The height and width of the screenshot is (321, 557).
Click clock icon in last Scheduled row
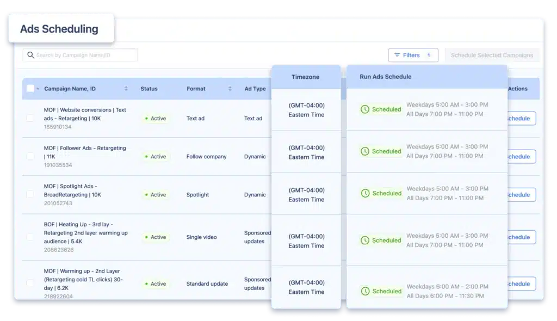(365, 291)
